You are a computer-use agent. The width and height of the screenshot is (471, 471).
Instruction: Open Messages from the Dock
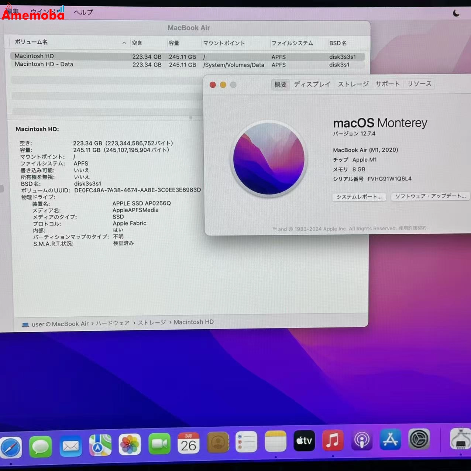(41, 446)
